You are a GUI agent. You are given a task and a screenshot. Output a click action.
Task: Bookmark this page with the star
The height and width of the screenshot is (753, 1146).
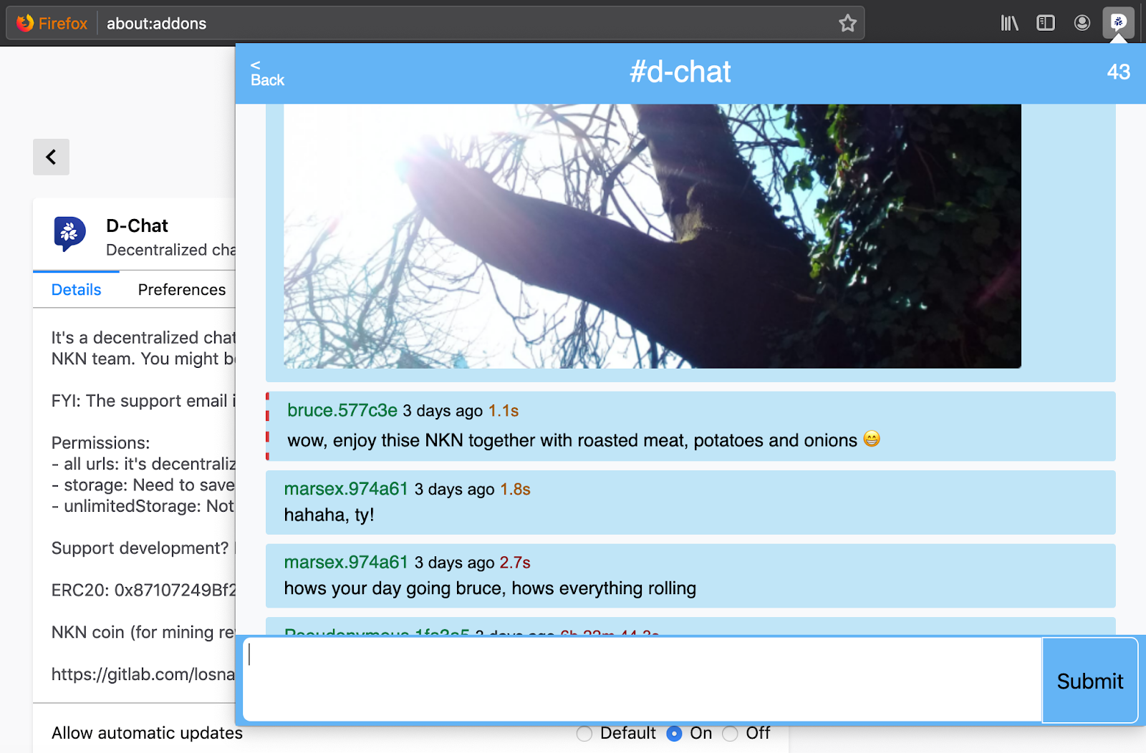coord(848,24)
